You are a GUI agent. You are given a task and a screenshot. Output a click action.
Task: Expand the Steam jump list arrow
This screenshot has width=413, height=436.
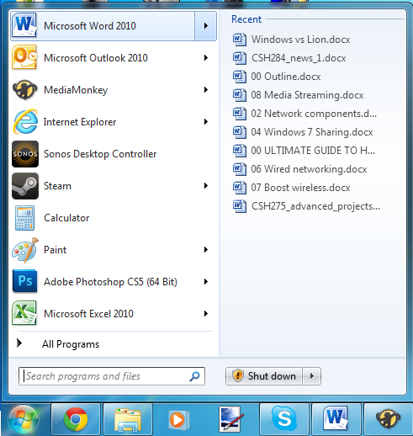point(206,186)
